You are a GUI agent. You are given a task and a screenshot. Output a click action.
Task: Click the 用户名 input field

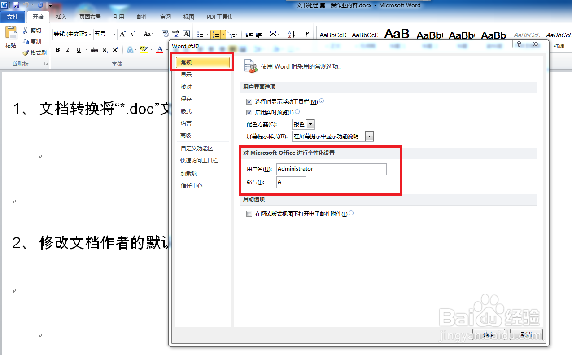click(332, 169)
